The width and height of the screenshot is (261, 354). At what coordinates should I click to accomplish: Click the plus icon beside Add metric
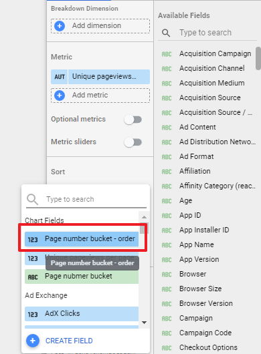coord(60,95)
